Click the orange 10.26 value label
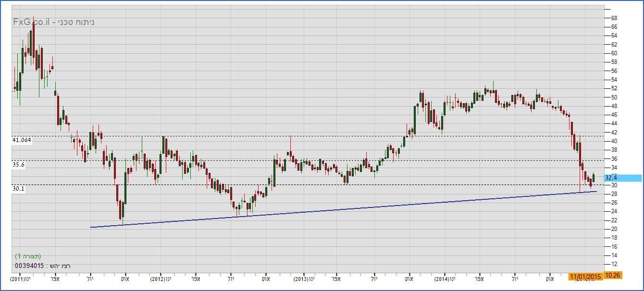 [x=612, y=276]
